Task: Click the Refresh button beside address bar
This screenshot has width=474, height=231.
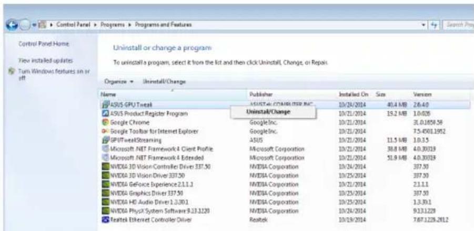Action: point(434,25)
